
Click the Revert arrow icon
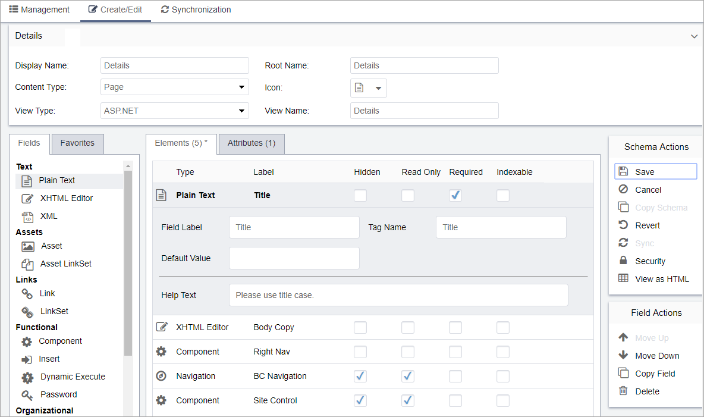pos(623,225)
